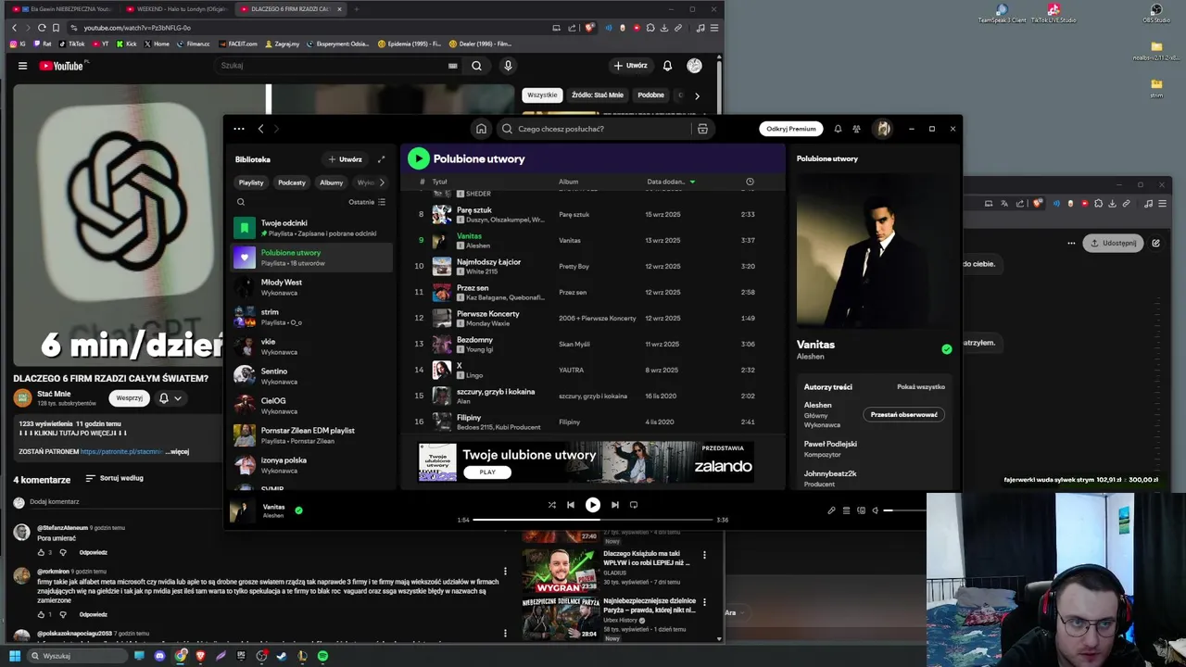This screenshot has height=667, width=1186.
Task: Open Sortuj według comments dropdown
Action: [114, 478]
